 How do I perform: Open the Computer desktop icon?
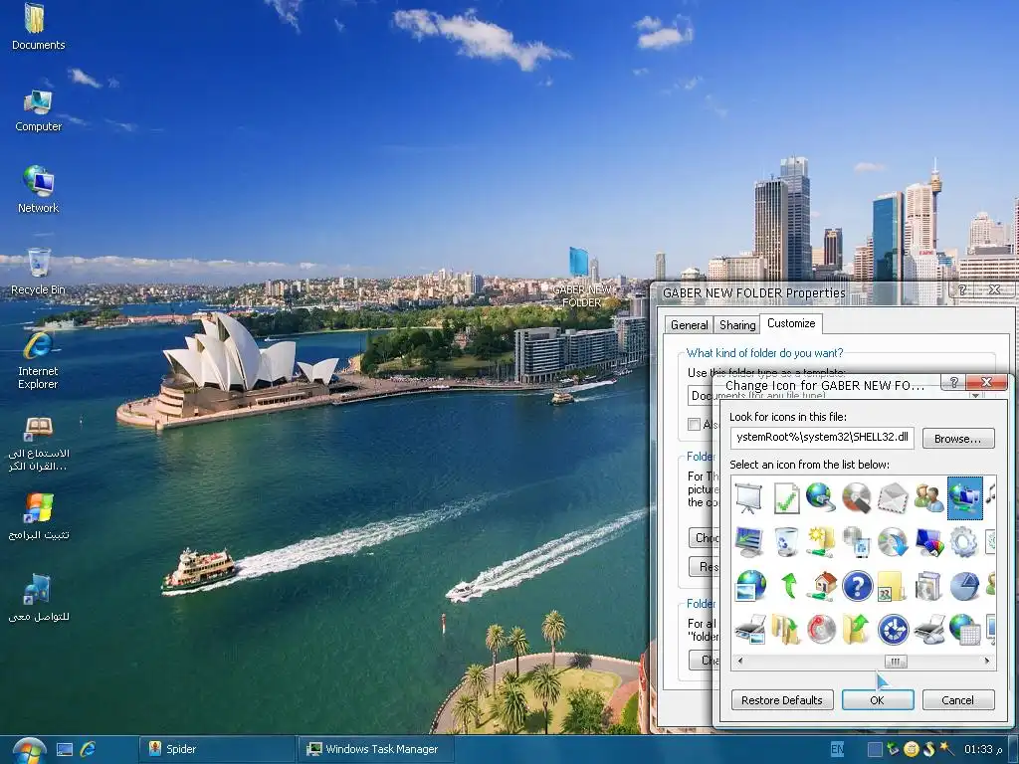38,110
